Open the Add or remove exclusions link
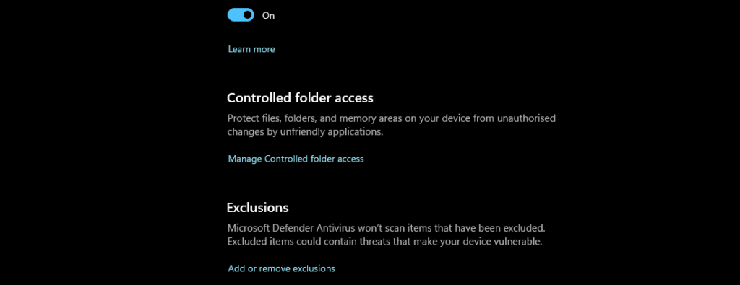 [281, 268]
